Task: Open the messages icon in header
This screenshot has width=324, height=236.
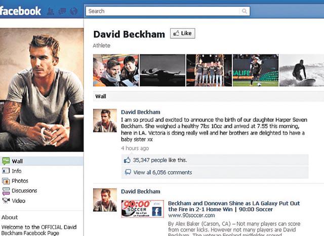Action: point(62,11)
